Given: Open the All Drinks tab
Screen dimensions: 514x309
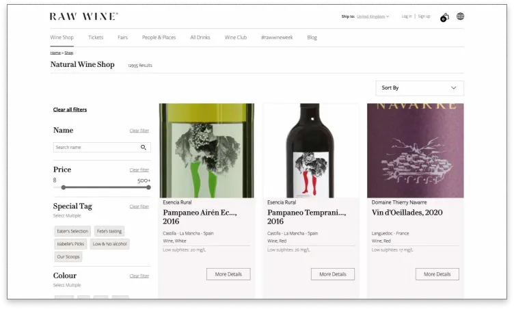Looking at the screenshot, I should click(200, 38).
